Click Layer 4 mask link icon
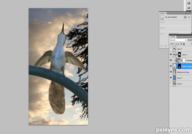Image resolution: width=192 pixels, height=134 pixels. [177, 55]
